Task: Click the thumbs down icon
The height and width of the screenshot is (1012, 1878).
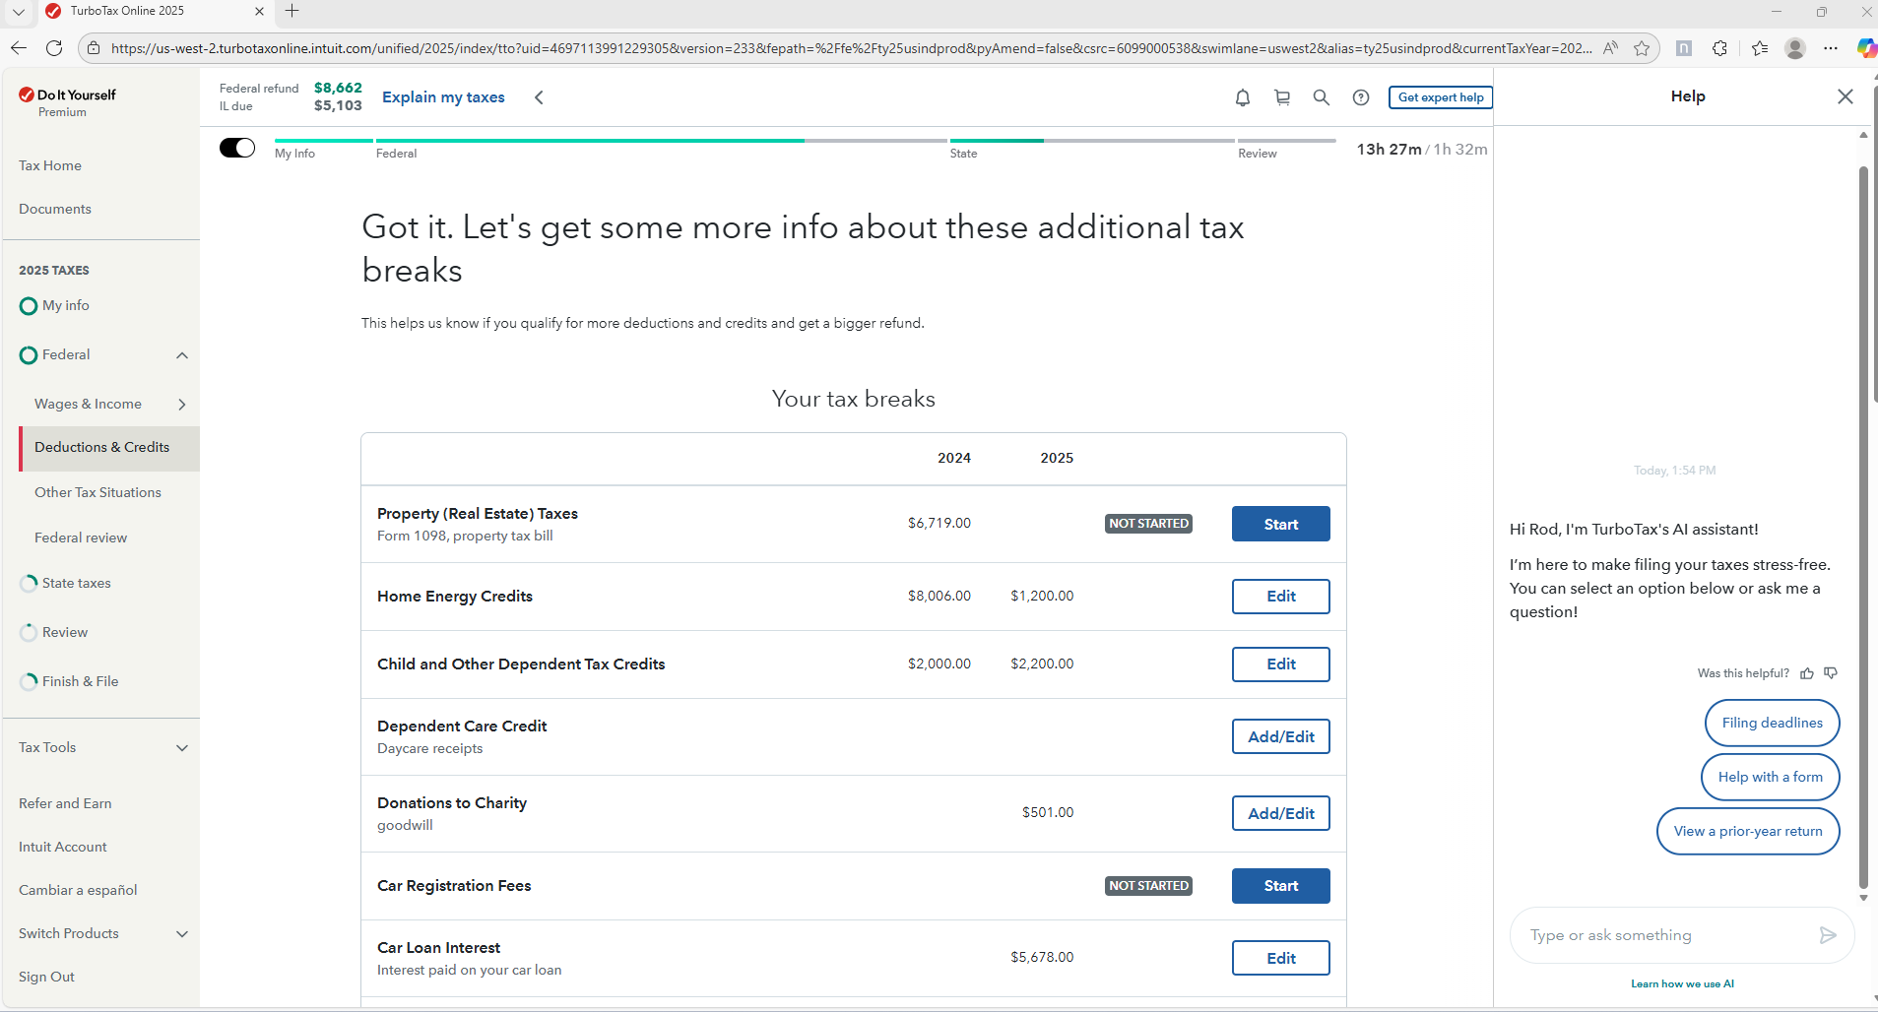Action: click(1831, 673)
